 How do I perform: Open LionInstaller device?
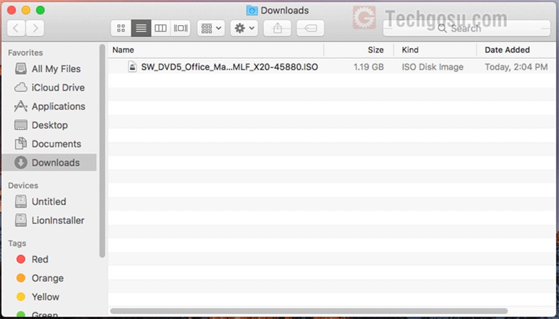pyautogui.click(x=49, y=220)
